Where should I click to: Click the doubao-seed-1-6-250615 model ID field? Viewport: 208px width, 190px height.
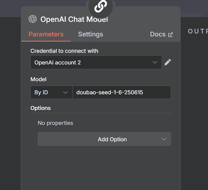point(122,92)
